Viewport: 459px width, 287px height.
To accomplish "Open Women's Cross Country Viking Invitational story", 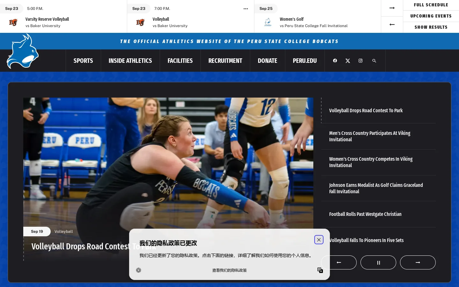I will point(378,162).
